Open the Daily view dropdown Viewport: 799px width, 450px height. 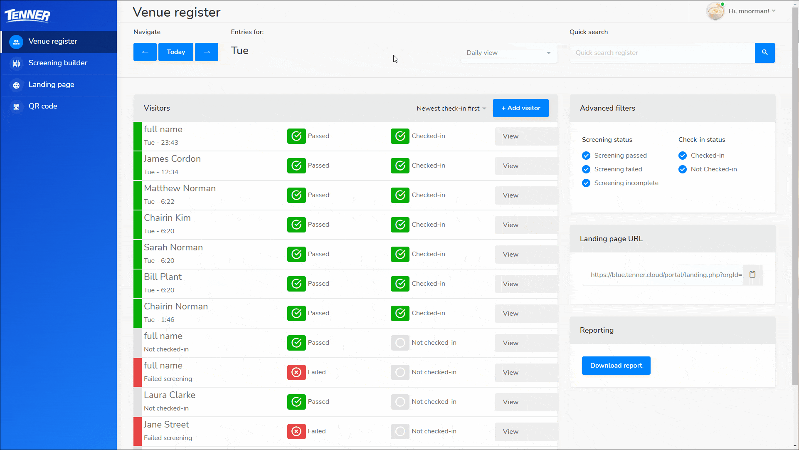(508, 53)
